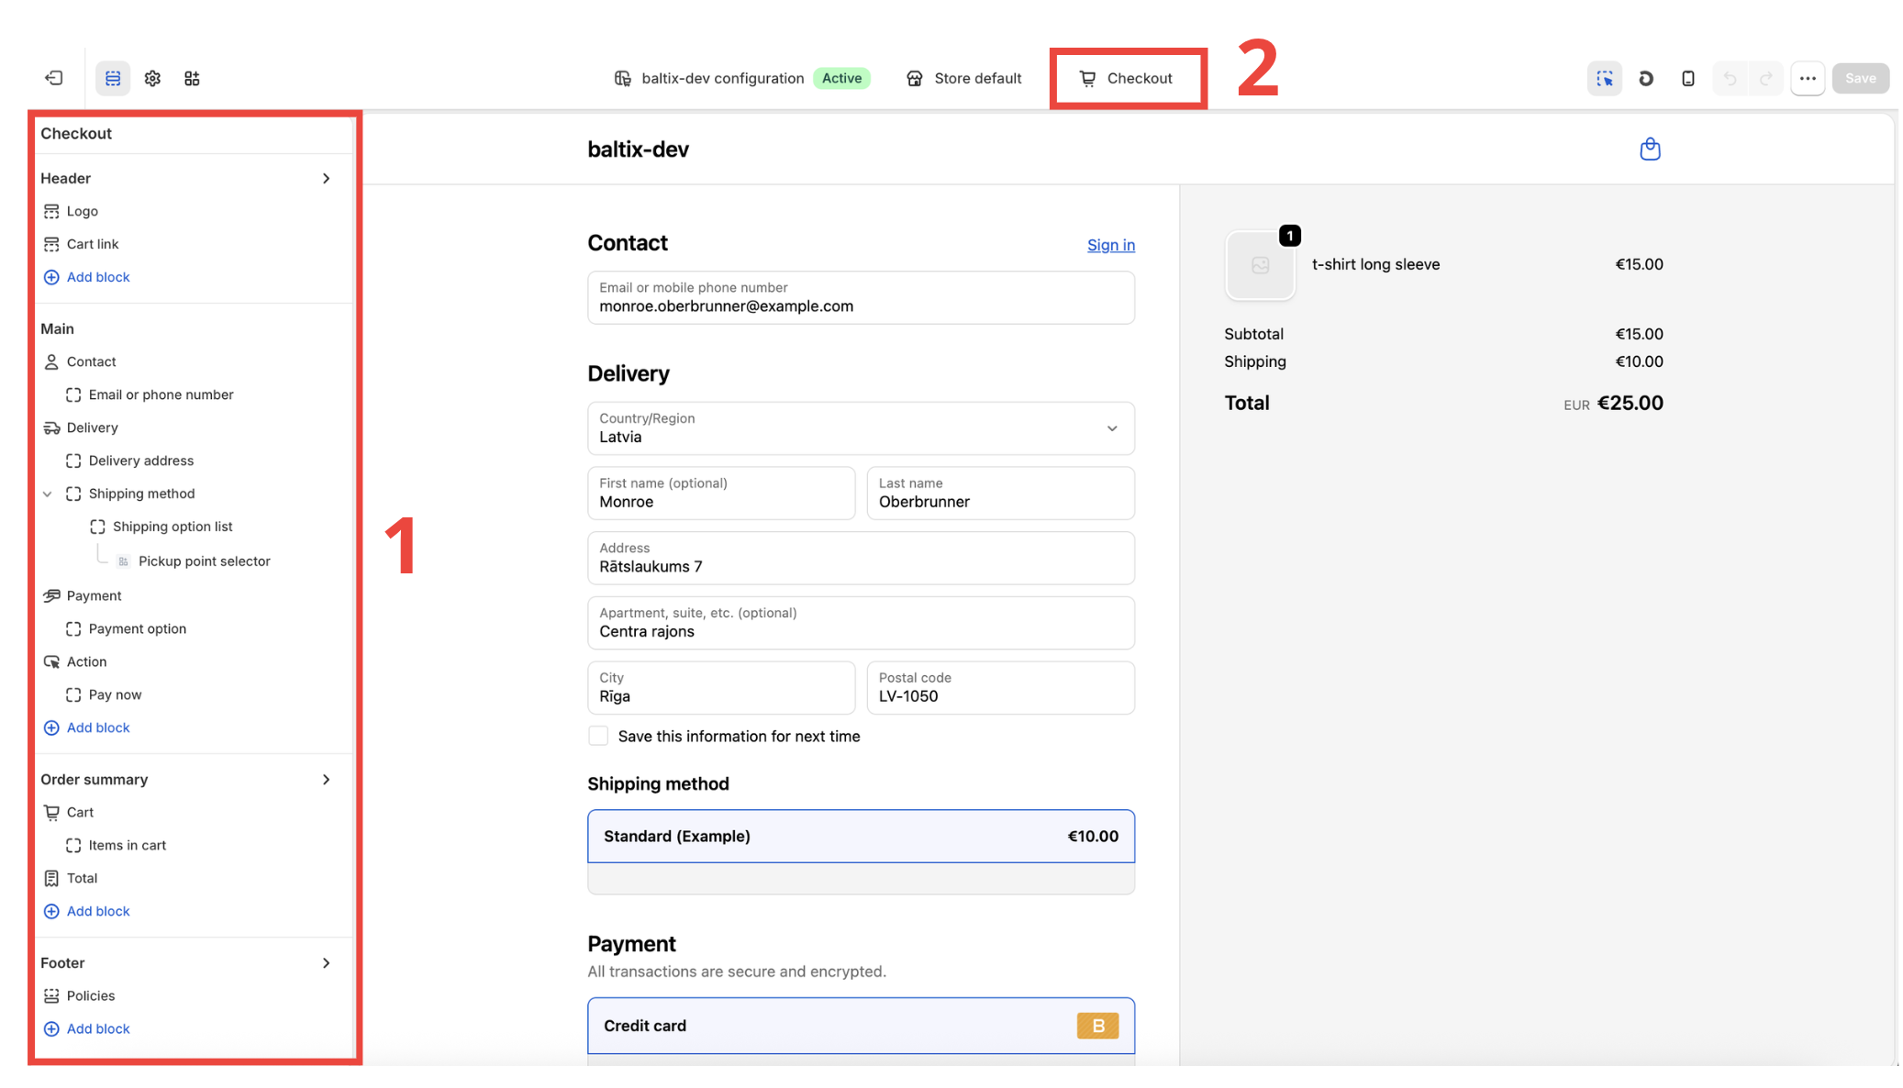Viewport: 1903px width, 1088px height.
Task: Select the Pay now tree item
Action: tap(104, 694)
